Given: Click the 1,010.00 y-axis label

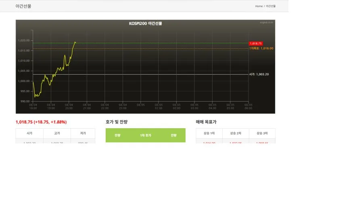Looking at the screenshot, I should tap(24, 61).
